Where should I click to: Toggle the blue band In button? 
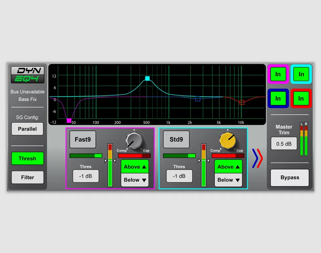click(x=278, y=99)
